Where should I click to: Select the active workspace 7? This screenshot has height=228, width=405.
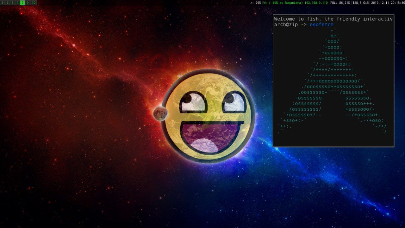click(22, 3)
